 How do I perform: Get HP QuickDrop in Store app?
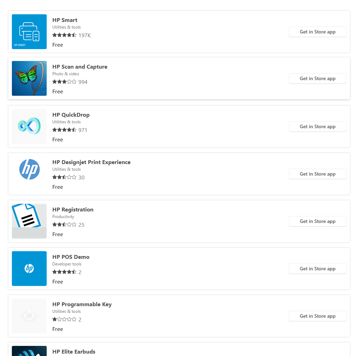pyautogui.click(x=317, y=126)
